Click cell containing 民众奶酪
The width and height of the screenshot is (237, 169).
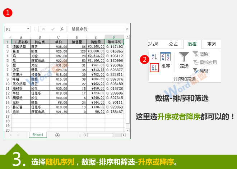(x=21, y=84)
